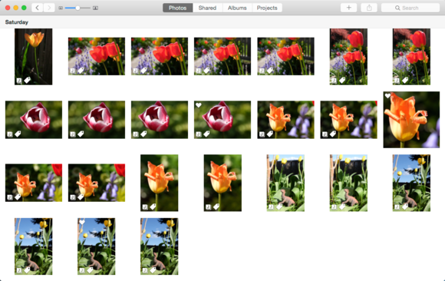Select first orange tulip with bluebell, second row
The width and height of the screenshot is (445, 281).
[285, 120]
